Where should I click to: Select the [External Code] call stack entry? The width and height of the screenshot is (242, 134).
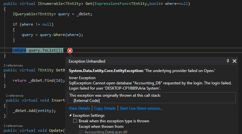[87, 101]
